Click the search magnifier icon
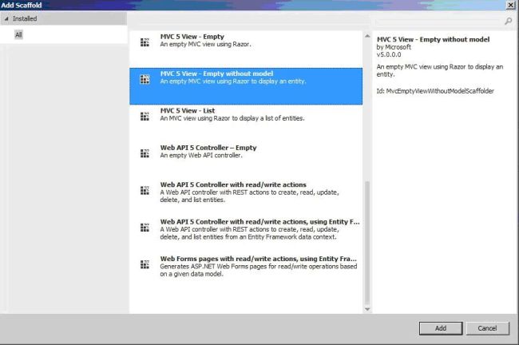This screenshot has height=345, width=519. click(x=508, y=22)
